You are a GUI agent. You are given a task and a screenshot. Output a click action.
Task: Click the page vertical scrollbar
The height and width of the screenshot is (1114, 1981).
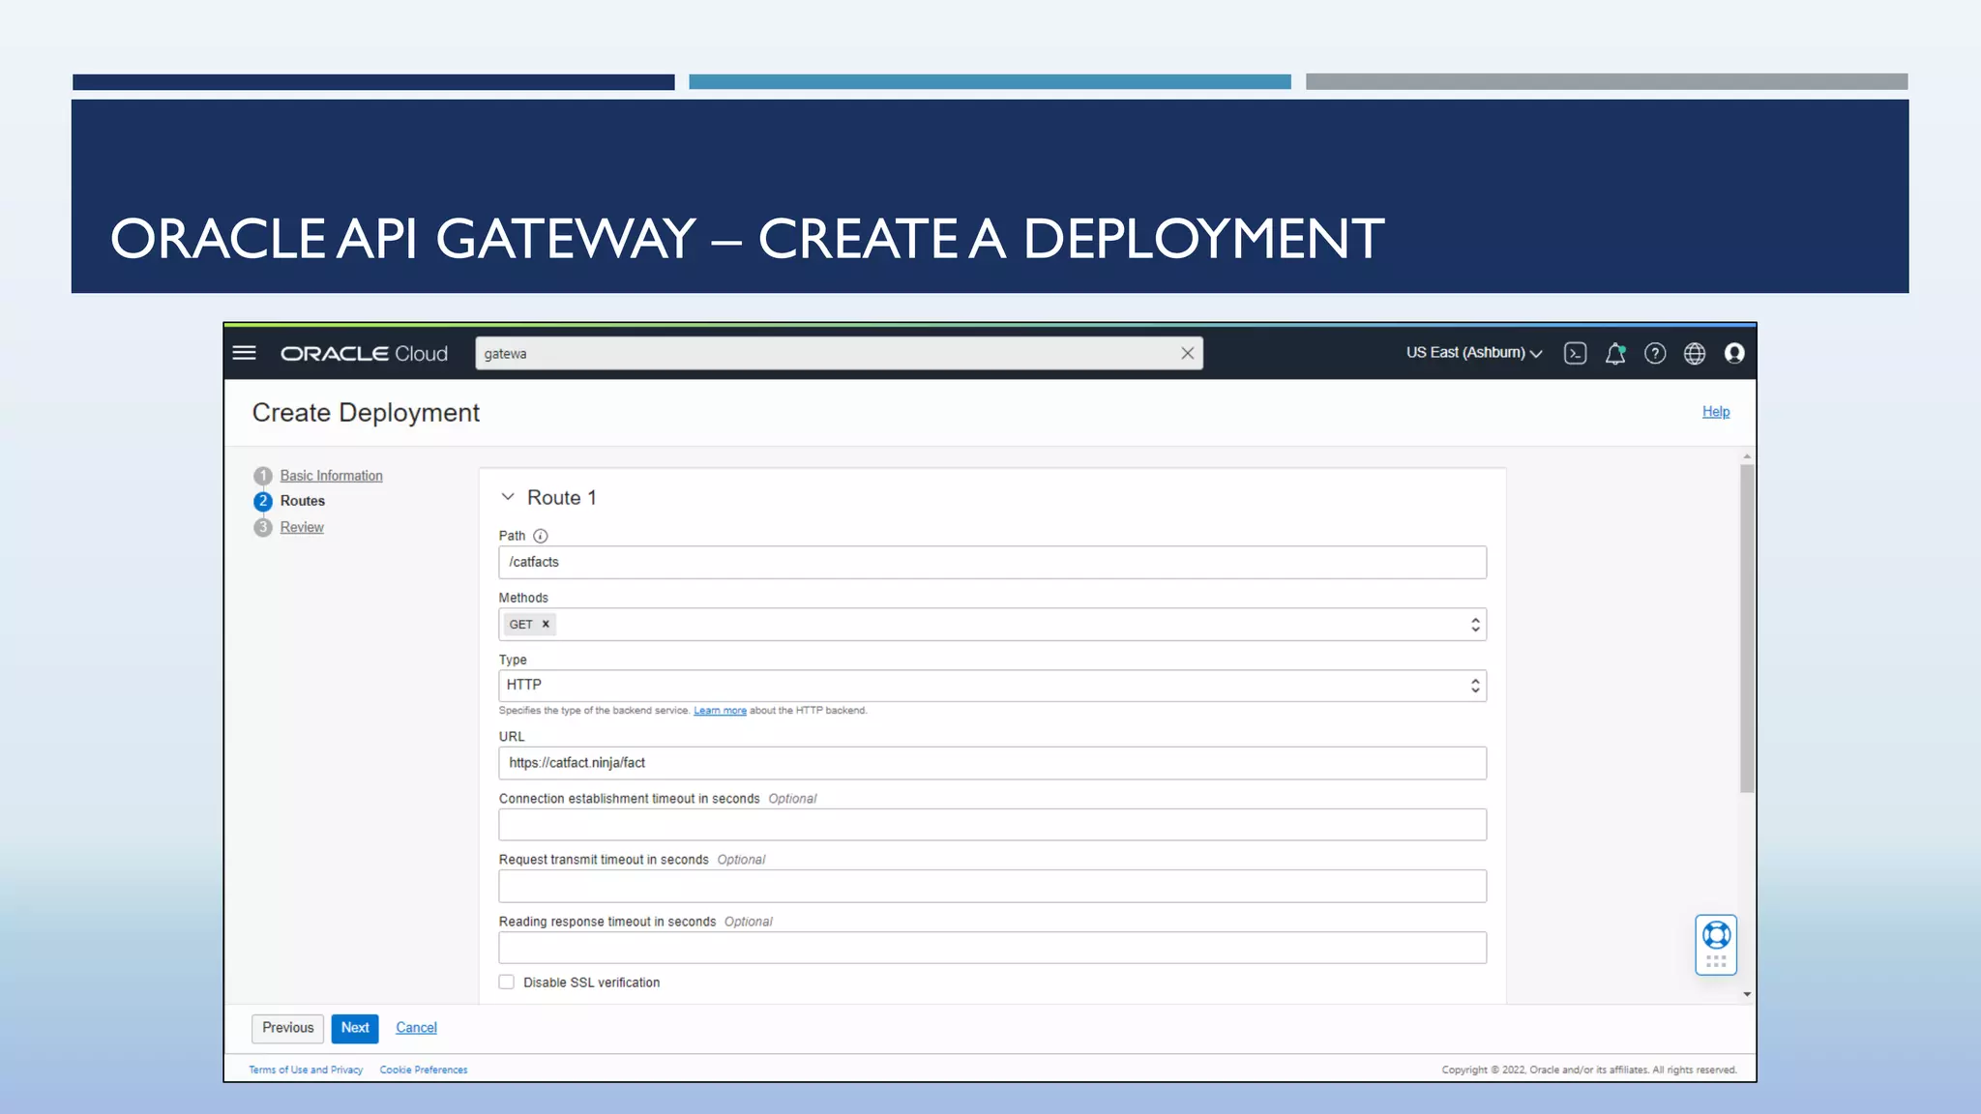(1747, 629)
